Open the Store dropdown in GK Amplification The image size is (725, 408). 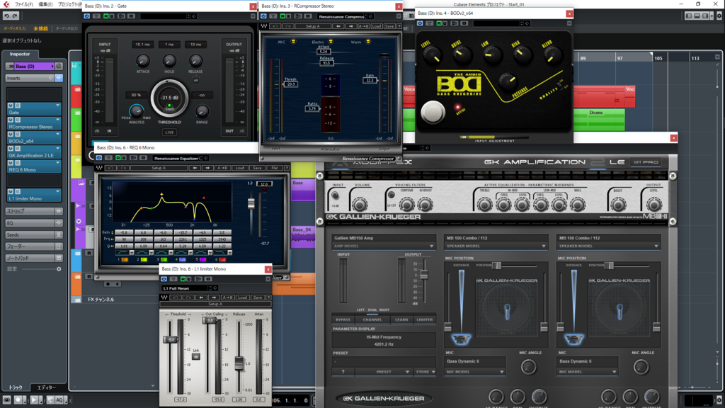426,372
